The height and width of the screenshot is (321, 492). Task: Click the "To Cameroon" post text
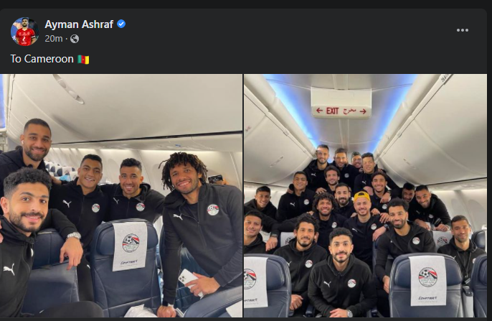pyautogui.click(x=42, y=59)
